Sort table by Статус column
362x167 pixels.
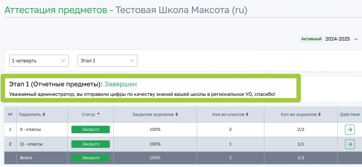[91, 114]
